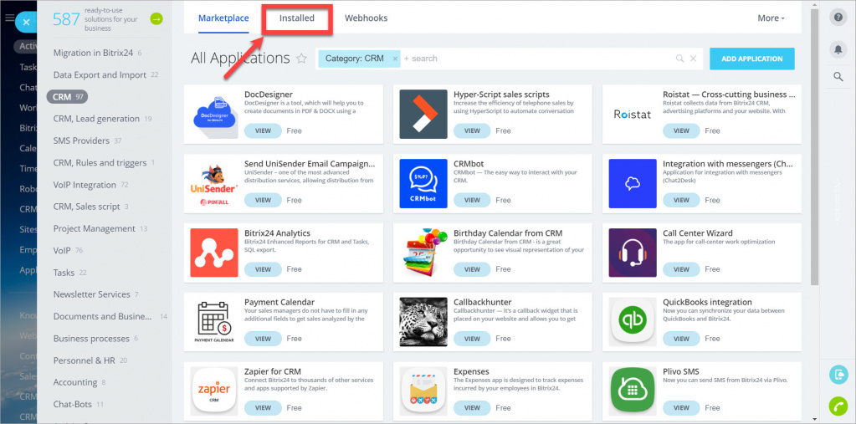This screenshot has width=856, height=424.
Task: Open notifications bell icon
Action: 838,49
